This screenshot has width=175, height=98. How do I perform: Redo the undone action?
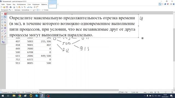31,7
